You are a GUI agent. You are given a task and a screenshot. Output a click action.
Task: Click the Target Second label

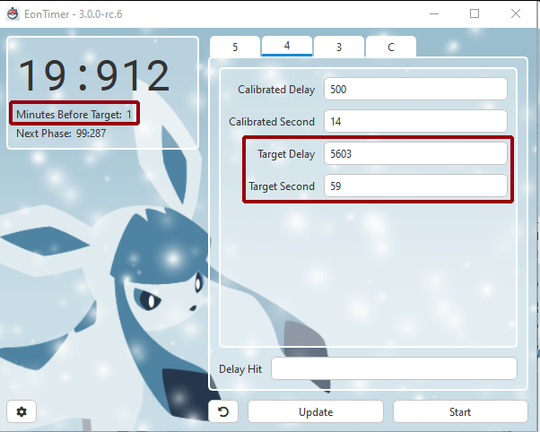[282, 186]
